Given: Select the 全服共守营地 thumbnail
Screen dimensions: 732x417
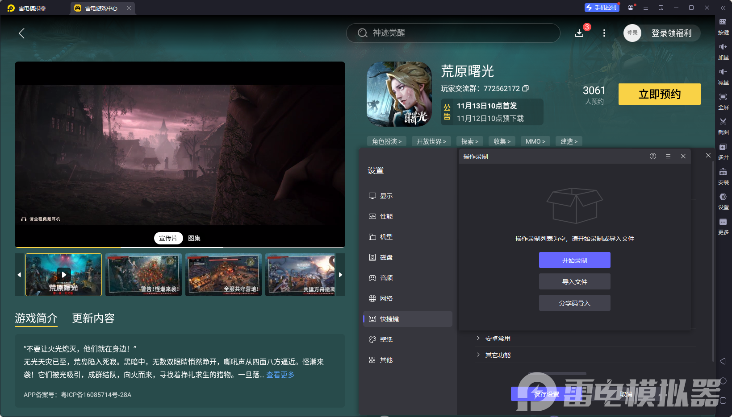Looking at the screenshot, I should [x=223, y=275].
